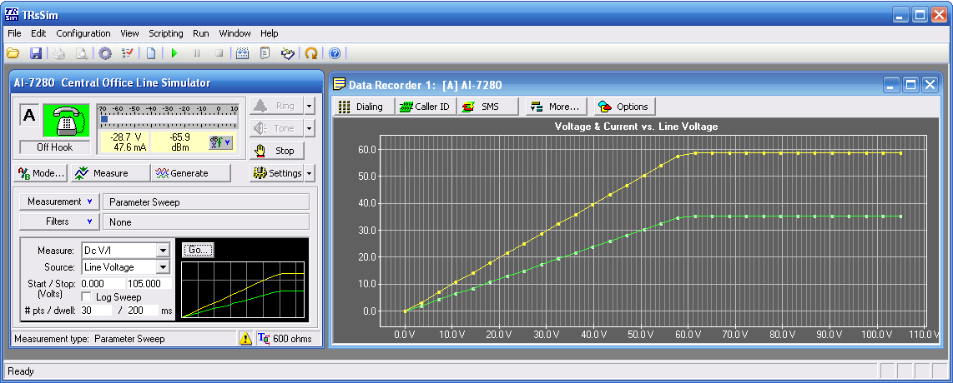Image resolution: width=953 pixels, height=383 pixels.
Task: Open the Source combo box Line Voltage
Action: [x=126, y=267]
